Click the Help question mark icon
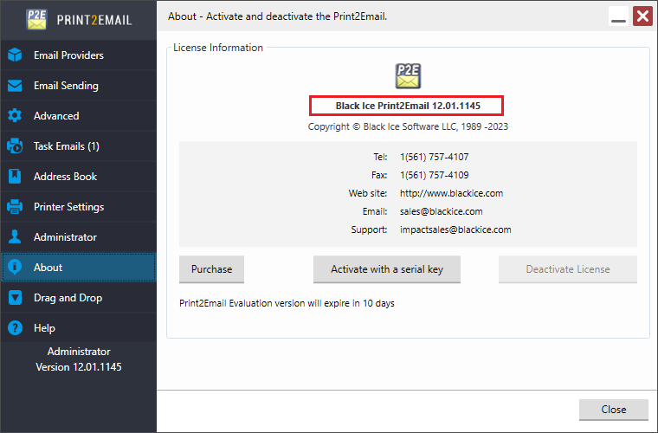This screenshot has height=433, width=658. pyautogui.click(x=15, y=328)
